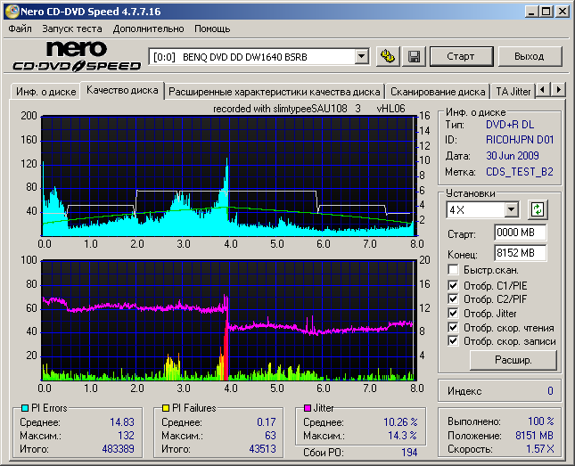The width and height of the screenshot is (575, 466).
Task: Uncheck Отобр. C1/PIE checkbox
Action: [453, 285]
